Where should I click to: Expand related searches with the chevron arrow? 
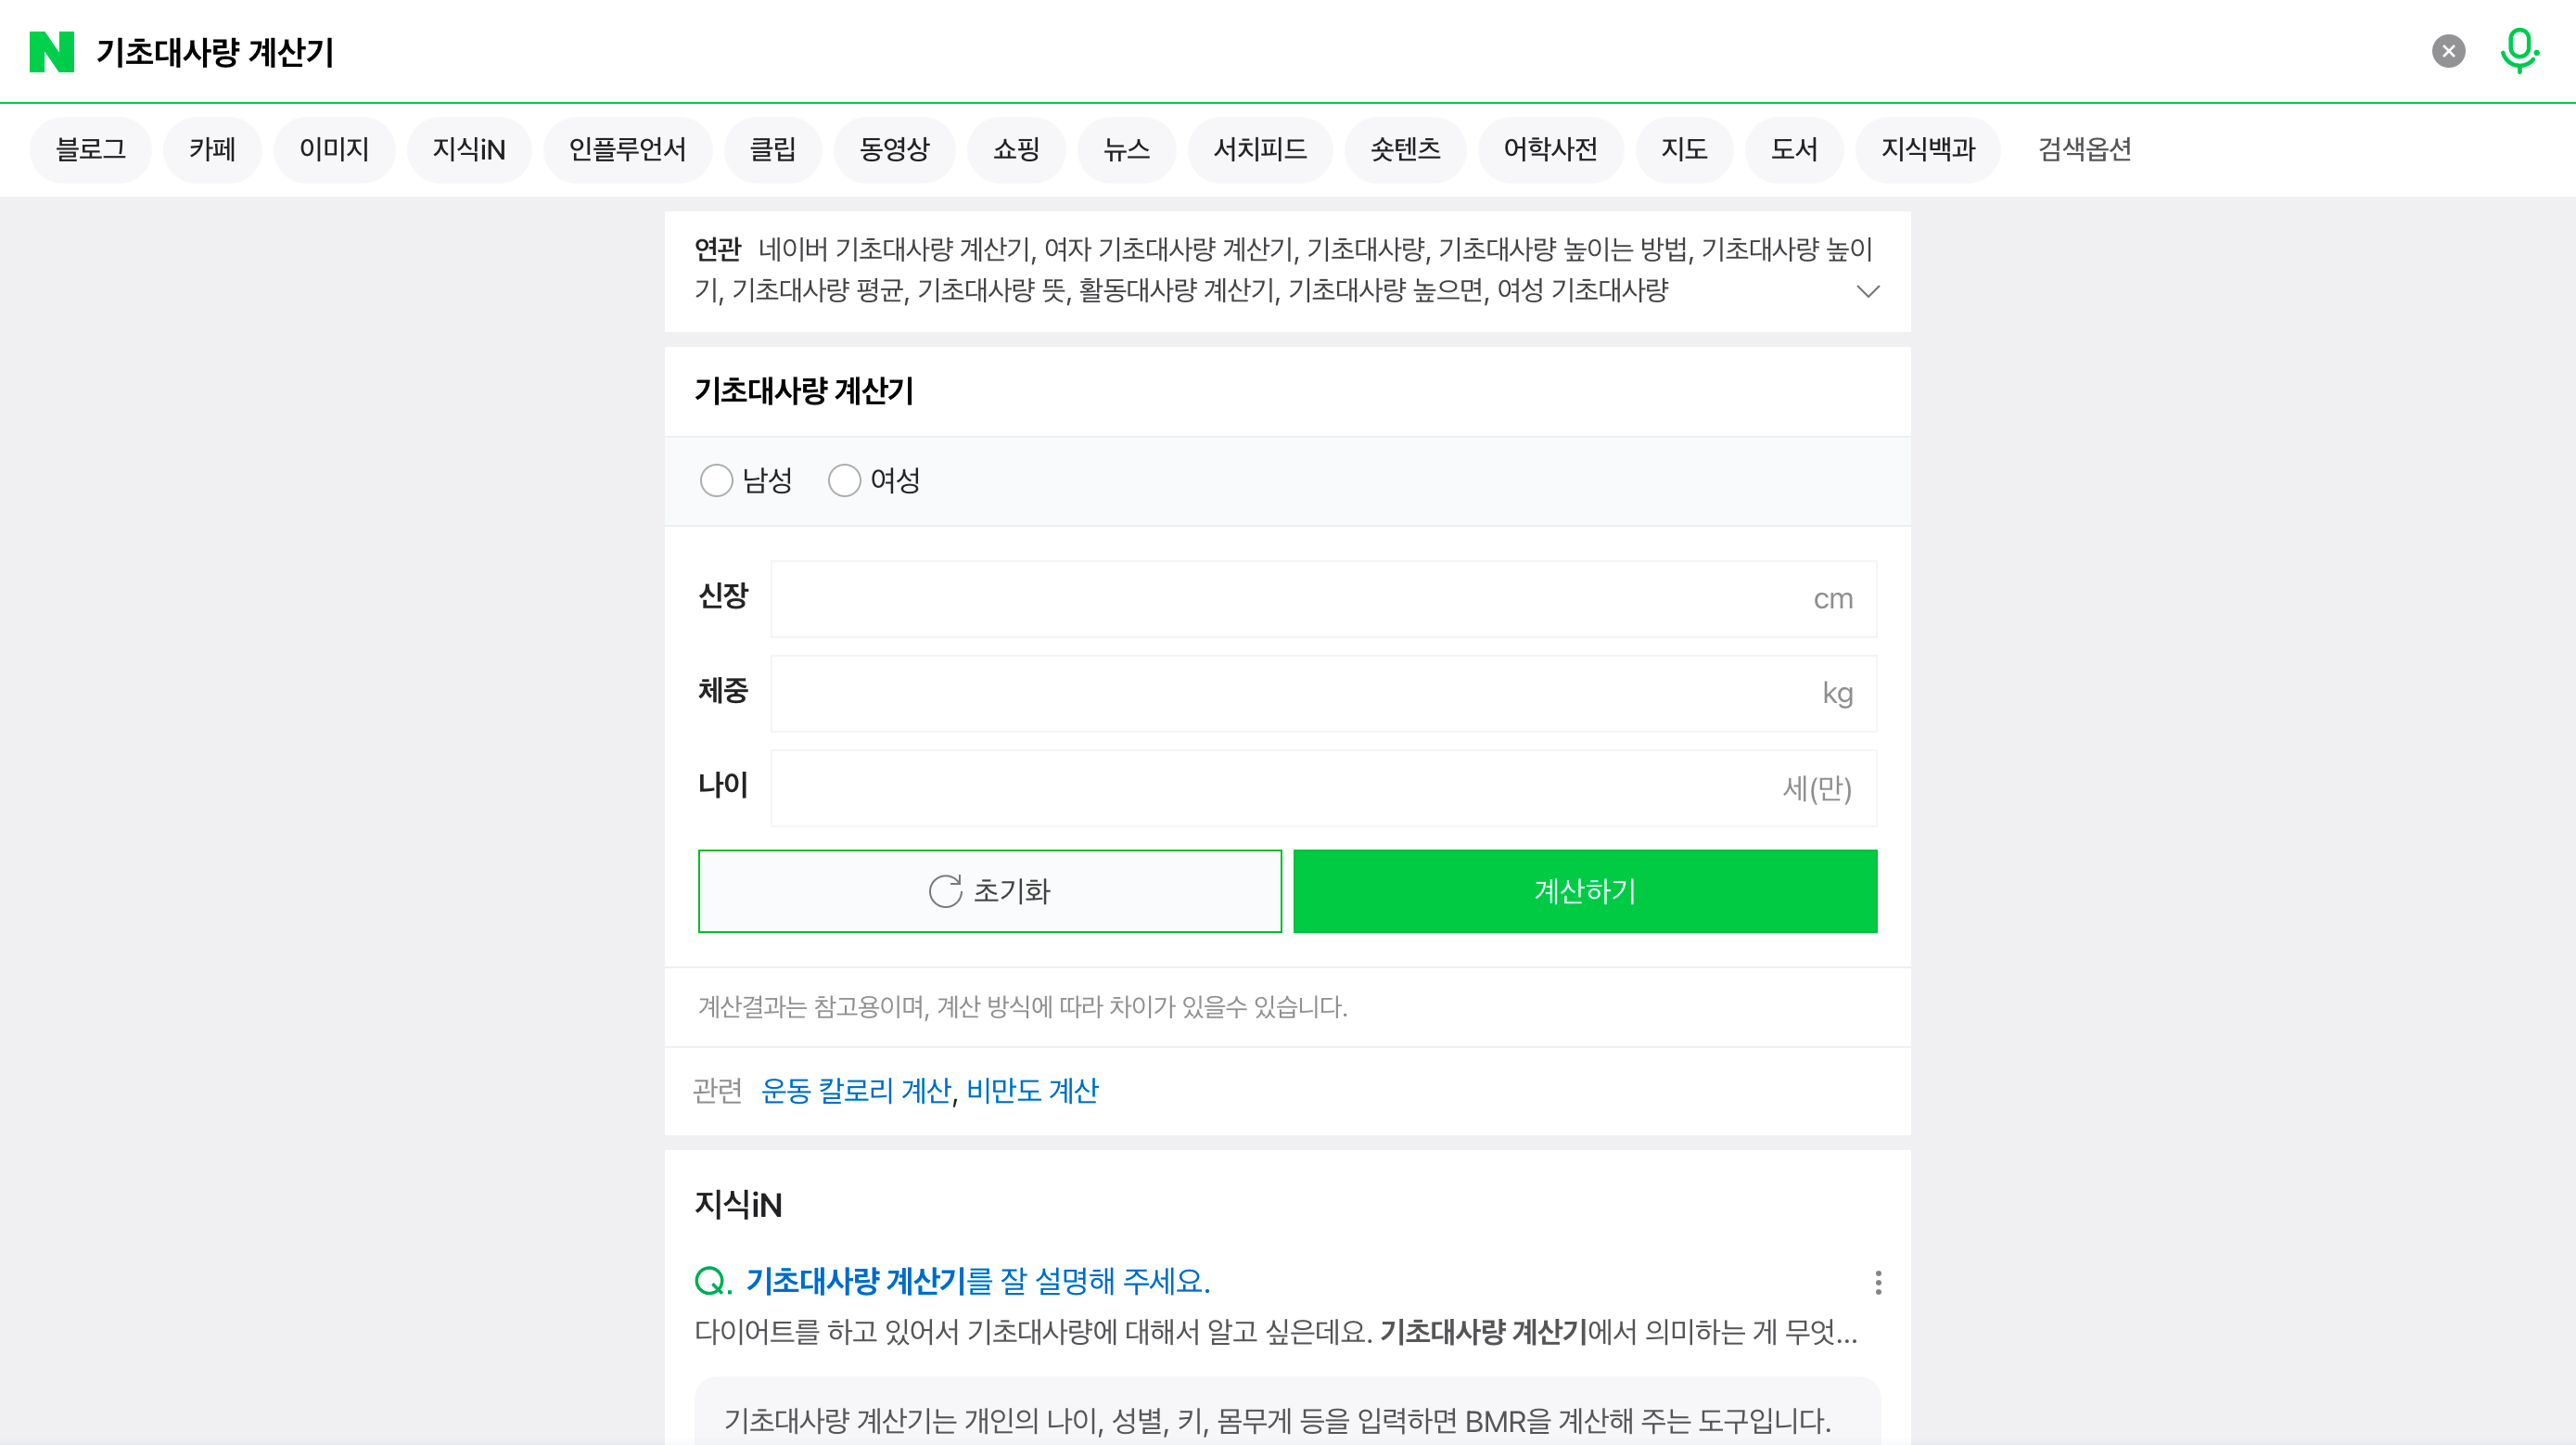click(x=1867, y=291)
